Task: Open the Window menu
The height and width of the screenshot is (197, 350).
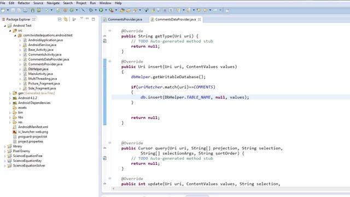Action: click(105, 3)
